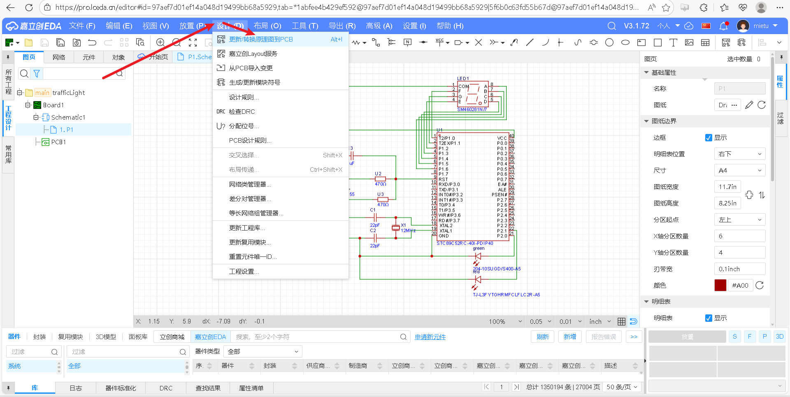This screenshot has height=397, width=790.
Task: Click the undo arrow icon
Action: point(92,42)
